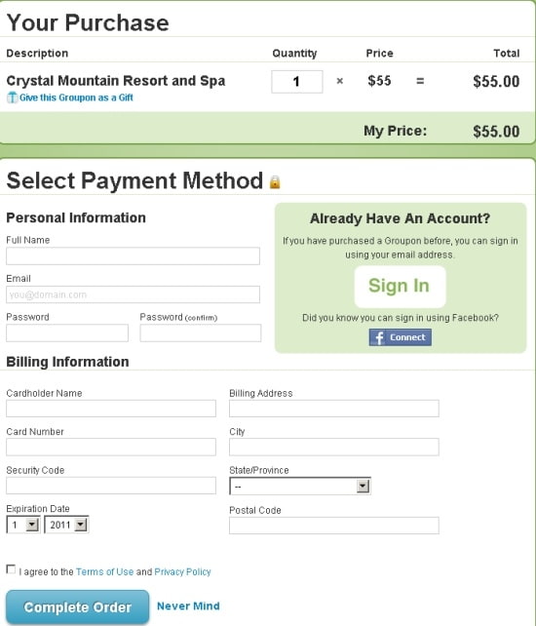Click the Facebook logo on Connect button
Screen dimensions: 536x626
(x=379, y=337)
